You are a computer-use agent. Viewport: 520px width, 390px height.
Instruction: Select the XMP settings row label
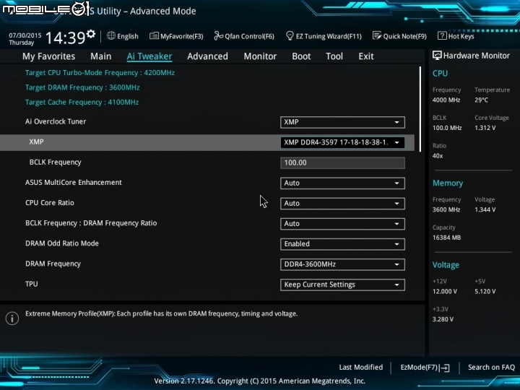pos(37,142)
